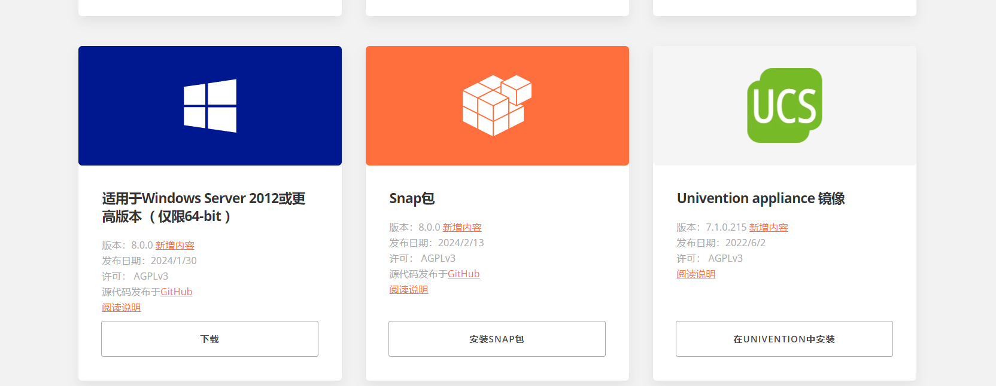The height and width of the screenshot is (386, 996).
Task: Click the heading 适用于Windows Server 2012或更高版本
Action: (x=204, y=207)
